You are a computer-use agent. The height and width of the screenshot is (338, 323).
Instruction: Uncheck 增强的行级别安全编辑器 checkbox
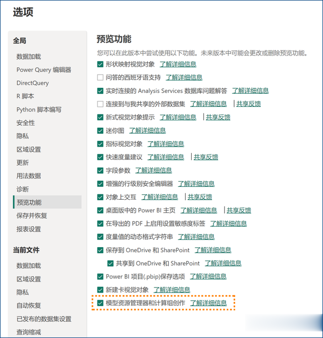point(100,184)
